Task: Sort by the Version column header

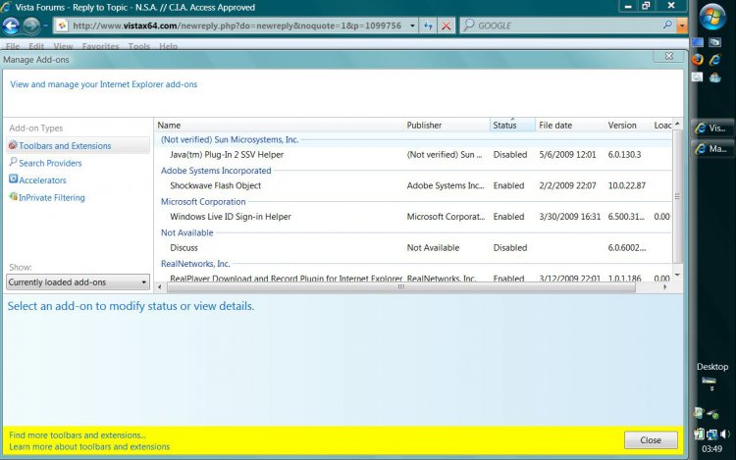Action: tap(628, 126)
